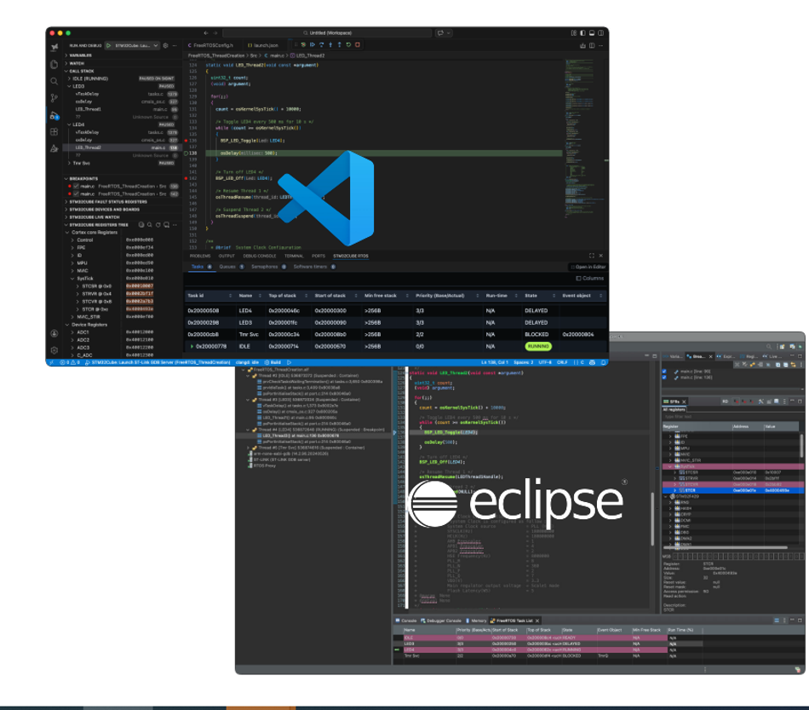Click UTF-8 encoding in status bar
Screen dimensions: 809x710
pyautogui.click(x=545, y=362)
